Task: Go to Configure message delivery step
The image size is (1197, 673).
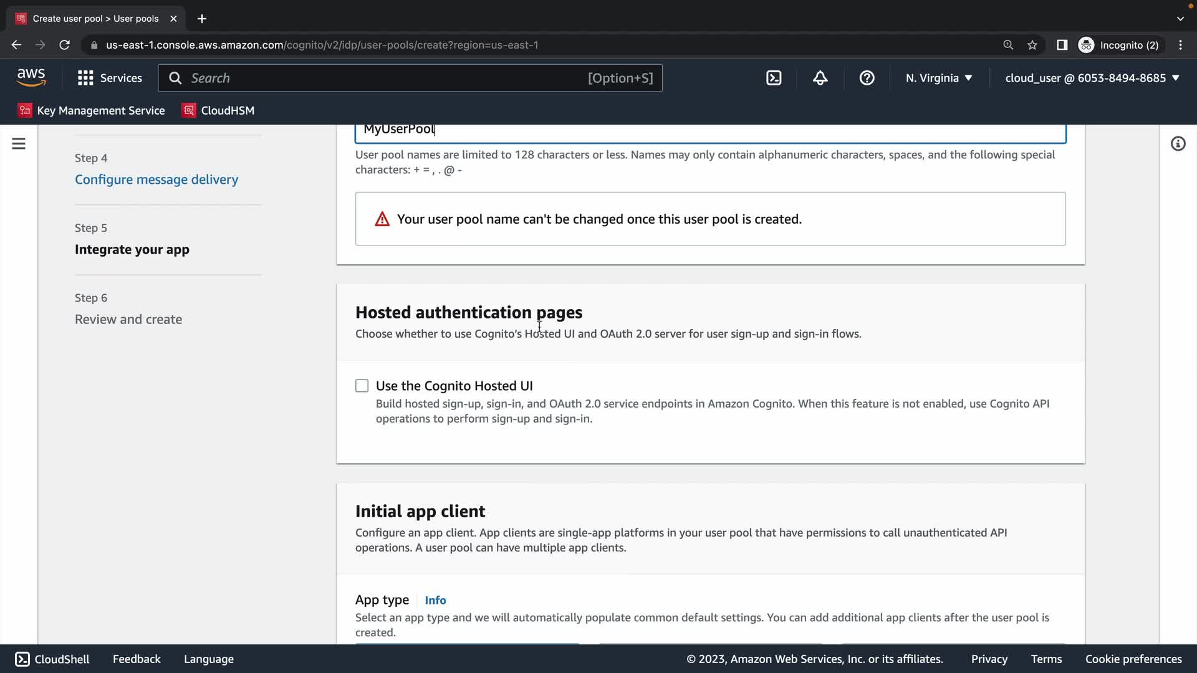Action: tap(156, 179)
